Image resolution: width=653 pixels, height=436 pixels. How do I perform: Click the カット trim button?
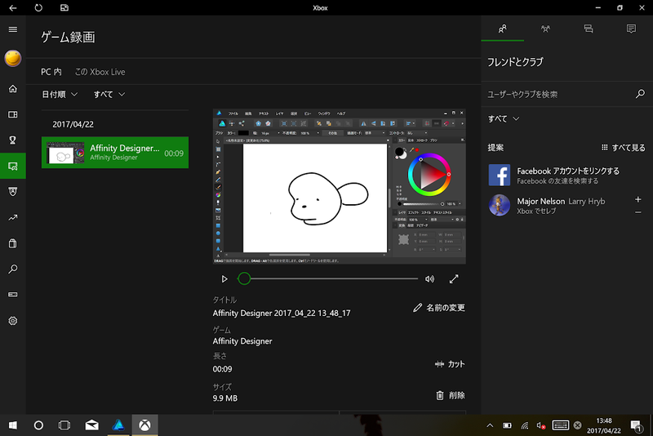tap(450, 364)
